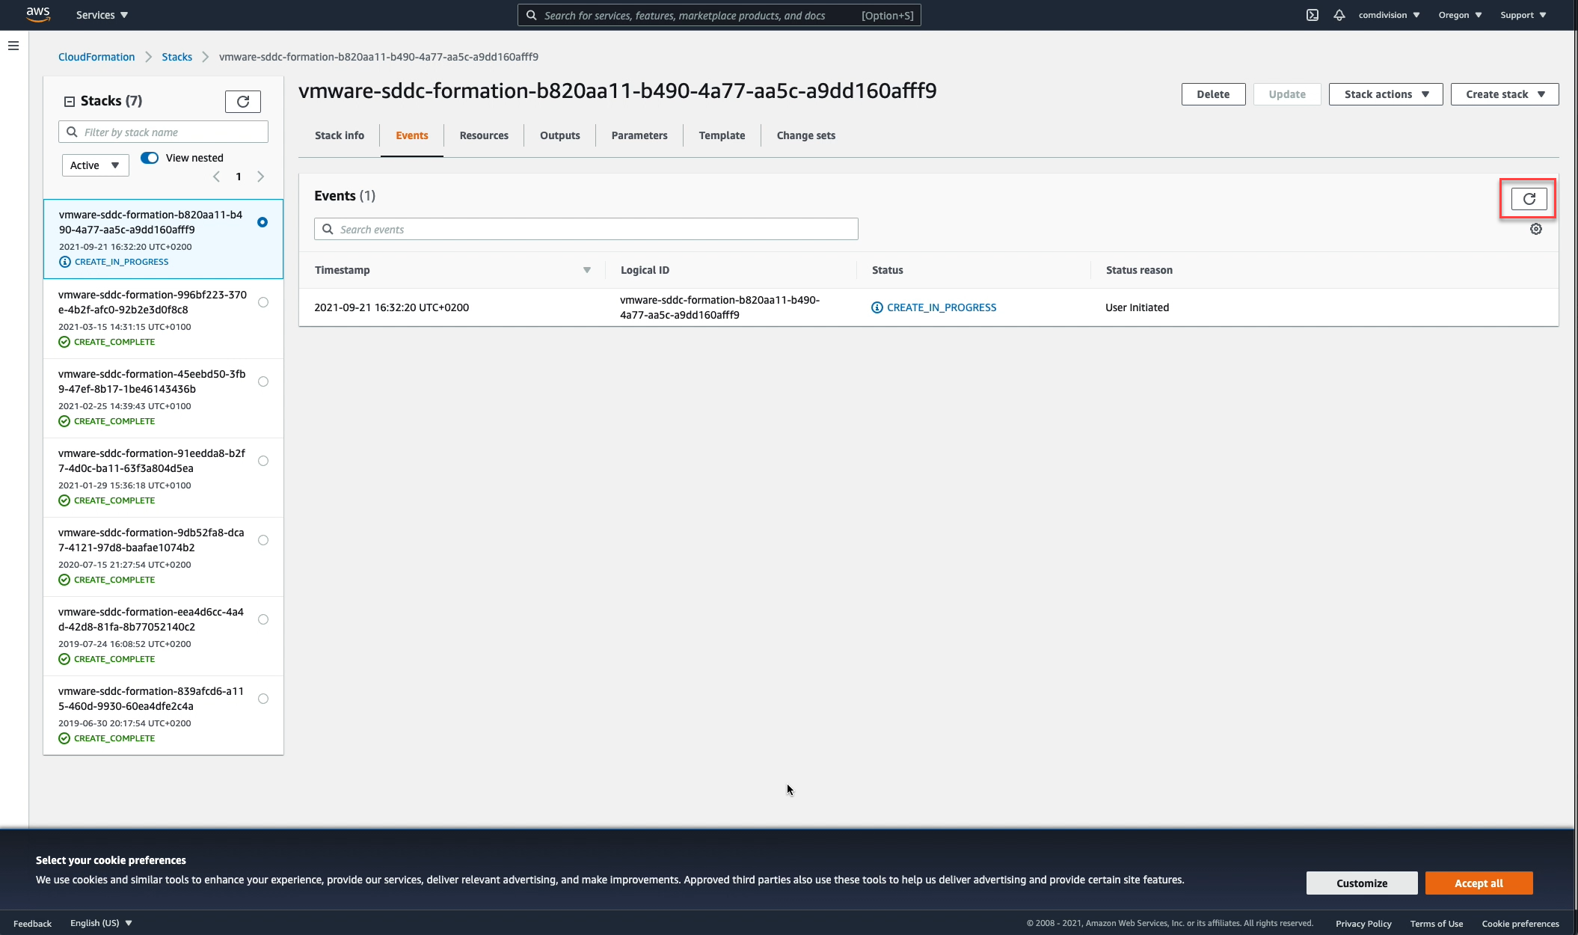Select radio for stack 9db52fa8-dca7

[x=263, y=540]
